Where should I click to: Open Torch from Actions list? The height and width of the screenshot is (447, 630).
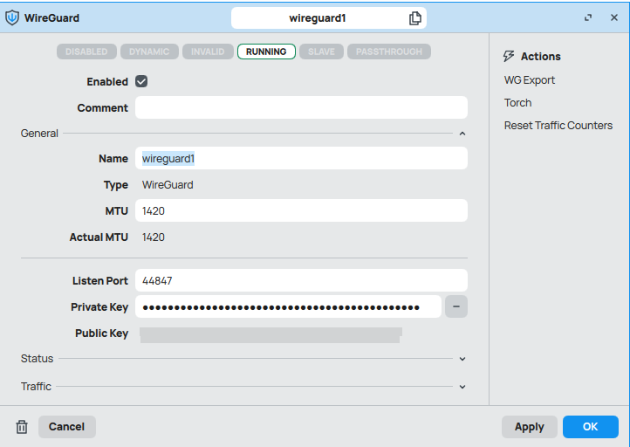point(517,102)
